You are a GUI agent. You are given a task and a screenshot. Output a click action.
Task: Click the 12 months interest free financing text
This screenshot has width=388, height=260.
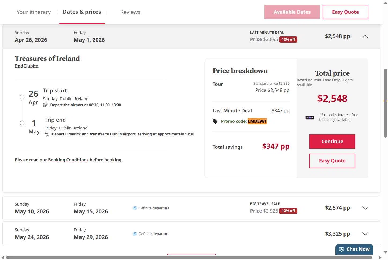tap(339, 117)
